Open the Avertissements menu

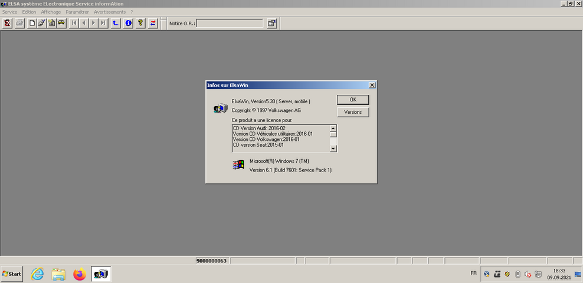point(110,12)
